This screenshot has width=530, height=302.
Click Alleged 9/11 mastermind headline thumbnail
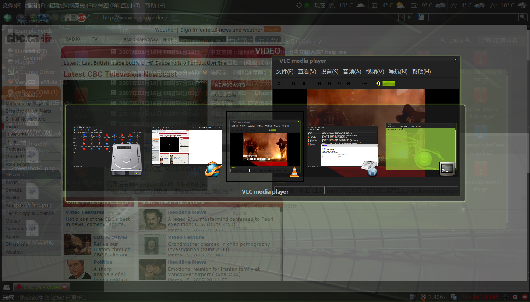pyautogui.click(x=152, y=220)
